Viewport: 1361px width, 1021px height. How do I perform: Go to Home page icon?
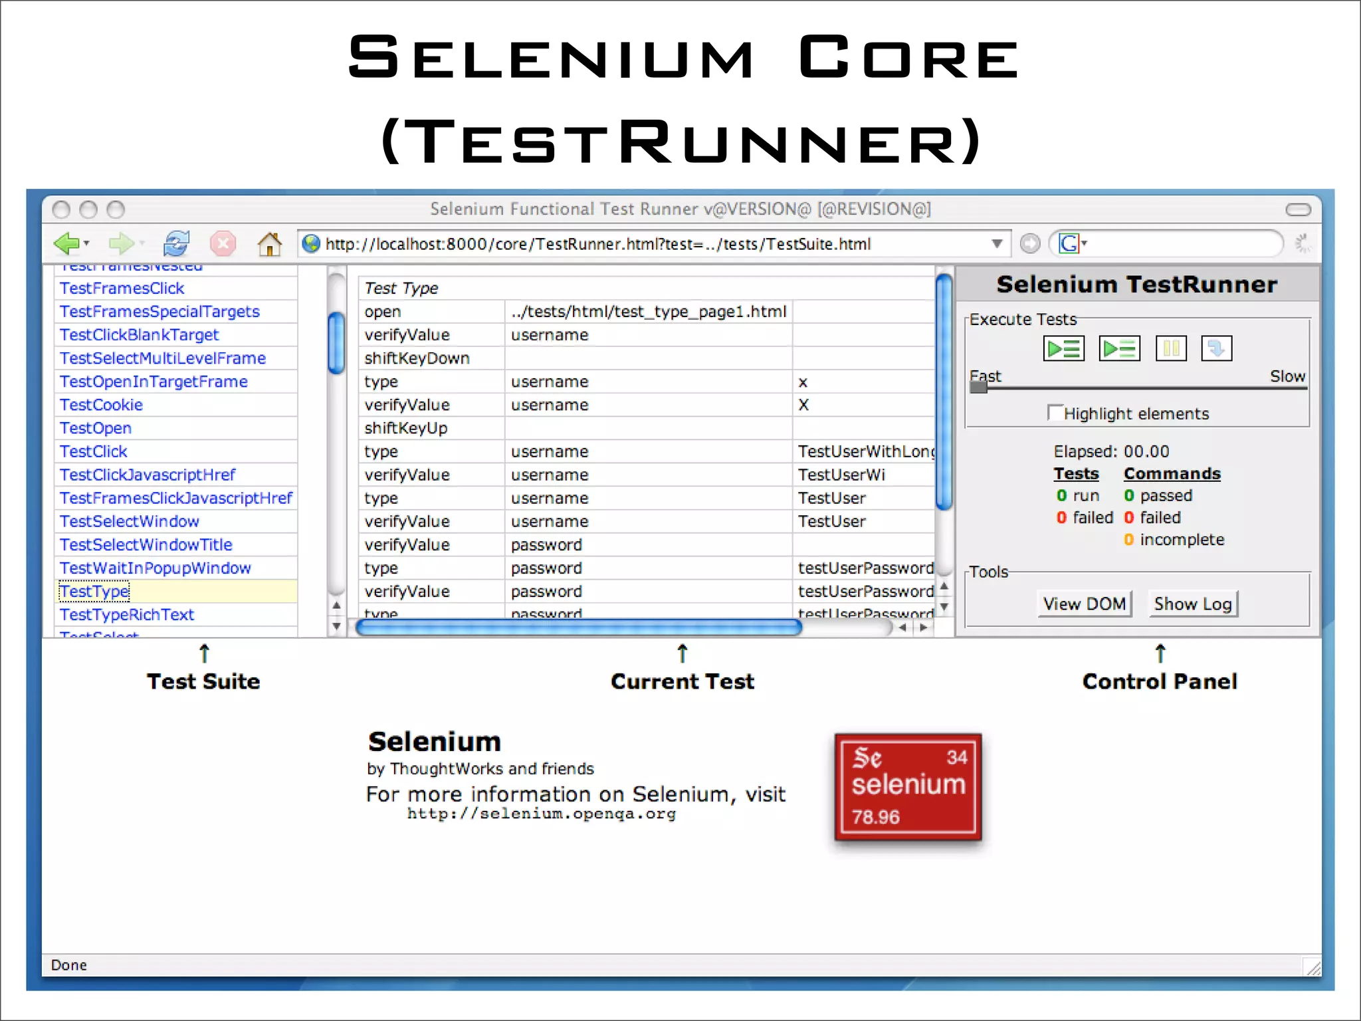click(x=269, y=244)
